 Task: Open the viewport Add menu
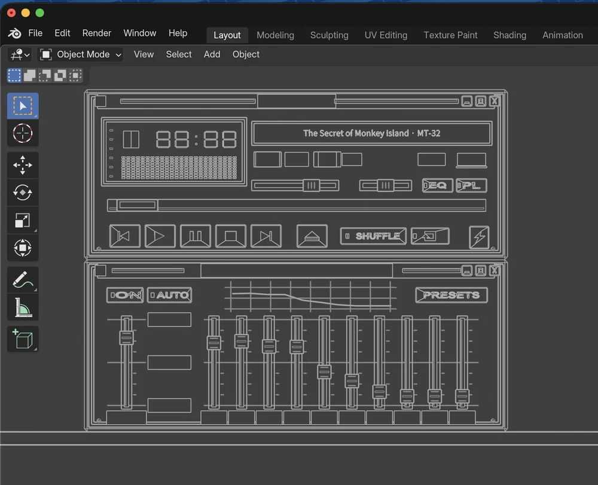(212, 54)
